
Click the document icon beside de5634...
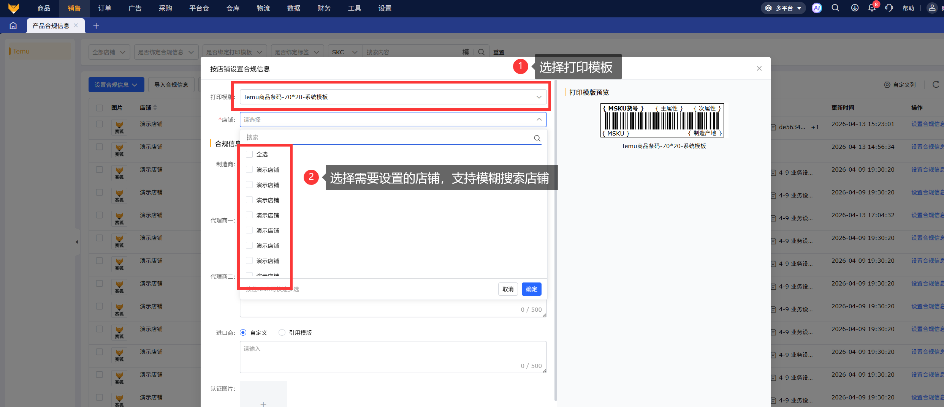coord(773,127)
